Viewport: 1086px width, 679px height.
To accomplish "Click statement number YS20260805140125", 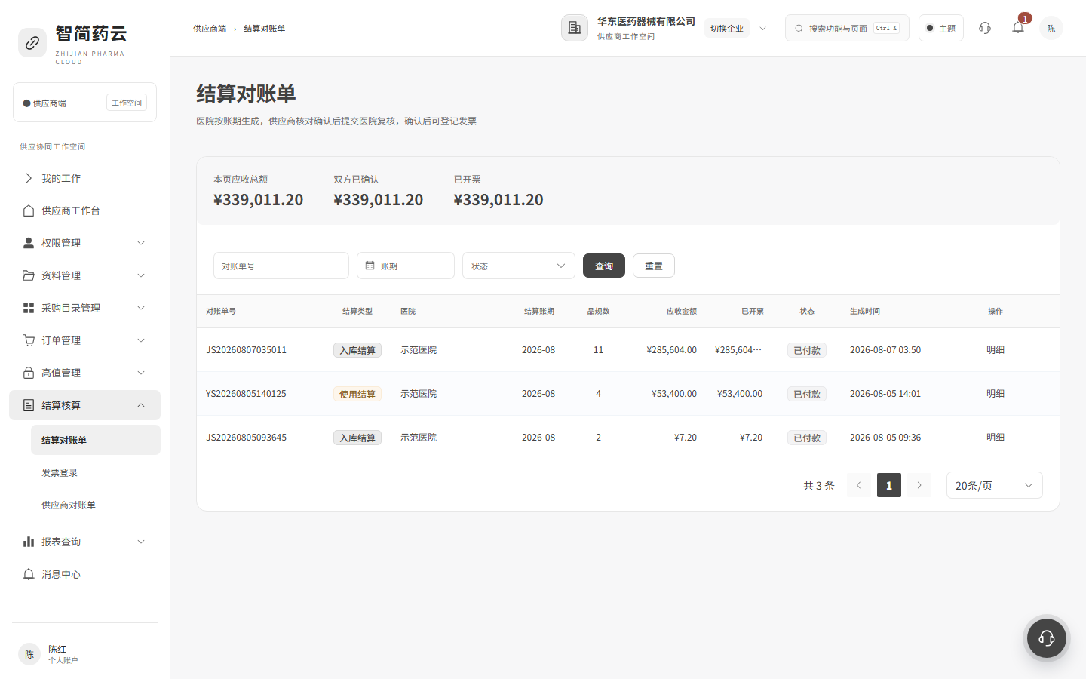I will click(246, 394).
